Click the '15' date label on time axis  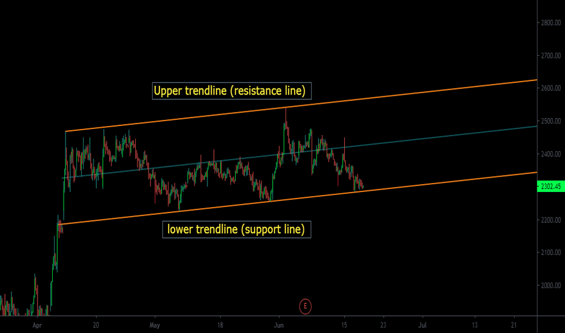[344, 325]
